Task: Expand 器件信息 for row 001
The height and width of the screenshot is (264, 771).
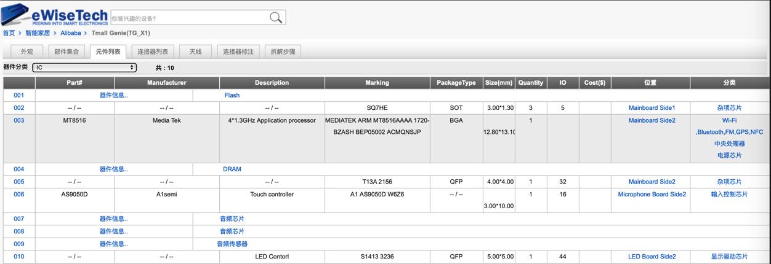Action: (x=114, y=96)
